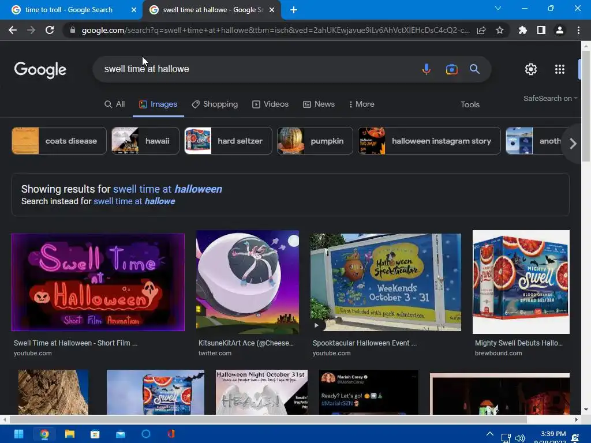Switch to Shopping results
This screenshot has height=443, width=591.
215,104
